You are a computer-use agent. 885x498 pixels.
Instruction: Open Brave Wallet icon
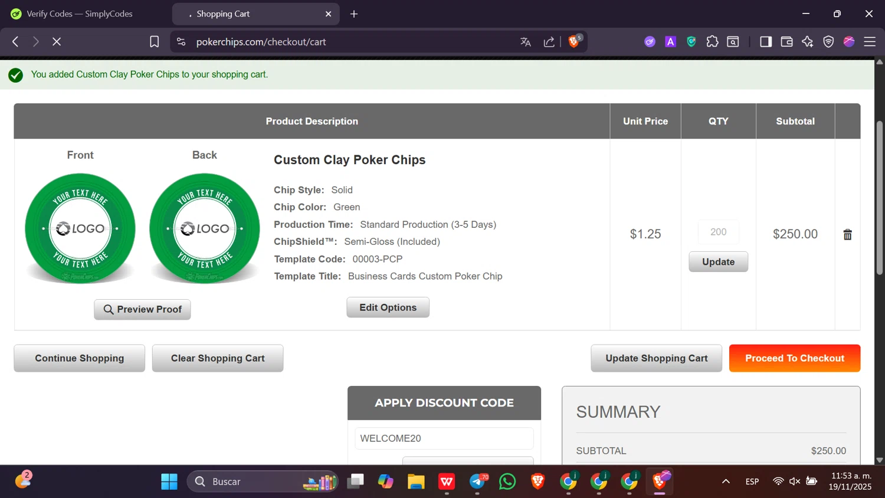[x=786, y=41]
